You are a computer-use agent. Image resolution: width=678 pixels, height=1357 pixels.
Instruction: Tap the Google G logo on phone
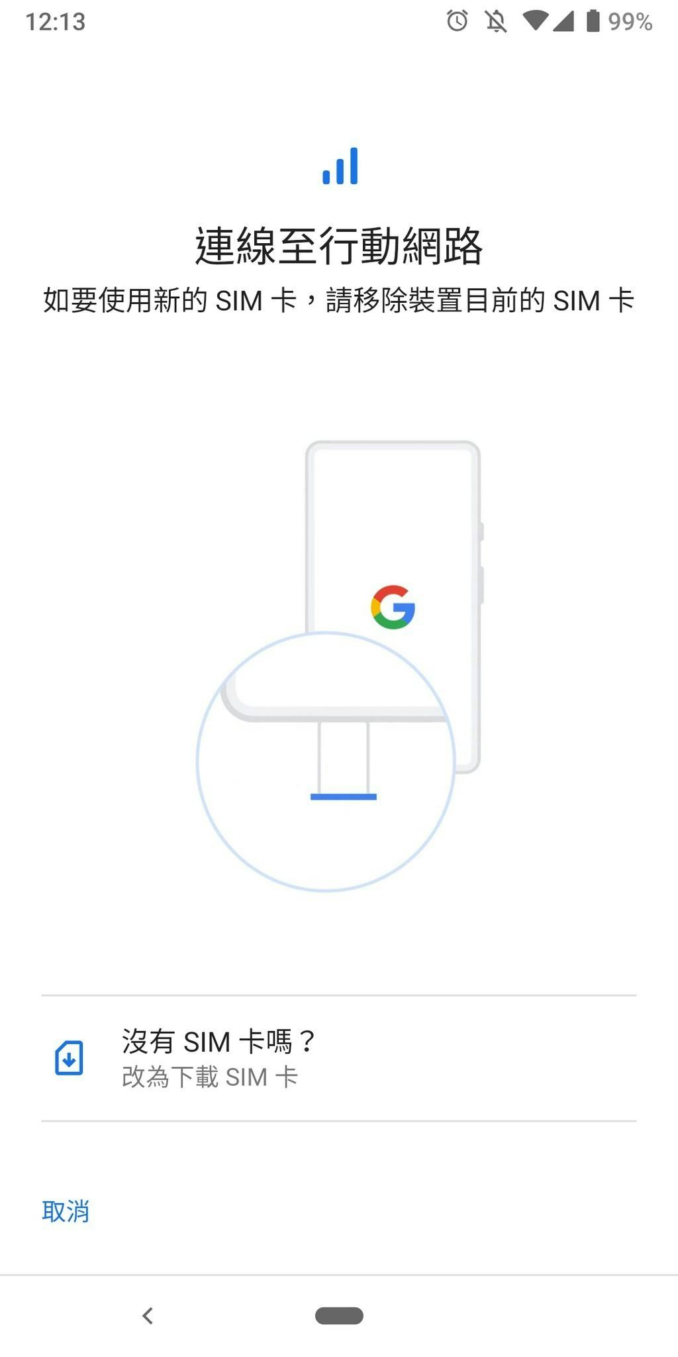click(393, 606)
